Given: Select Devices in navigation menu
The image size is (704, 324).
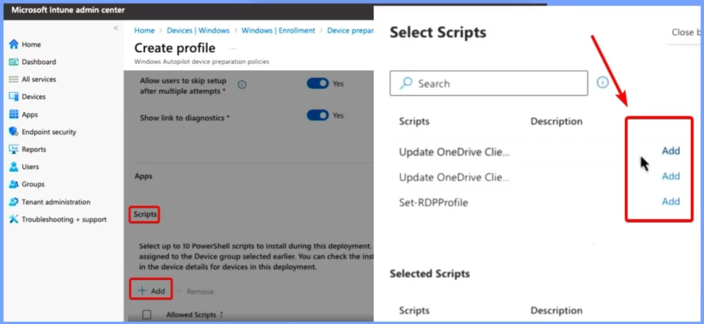Looking at the screenshot, I should click(34, 96).
